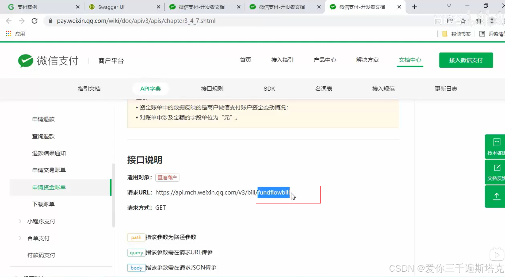Close the 支付案例 tab

coord(78,7)
